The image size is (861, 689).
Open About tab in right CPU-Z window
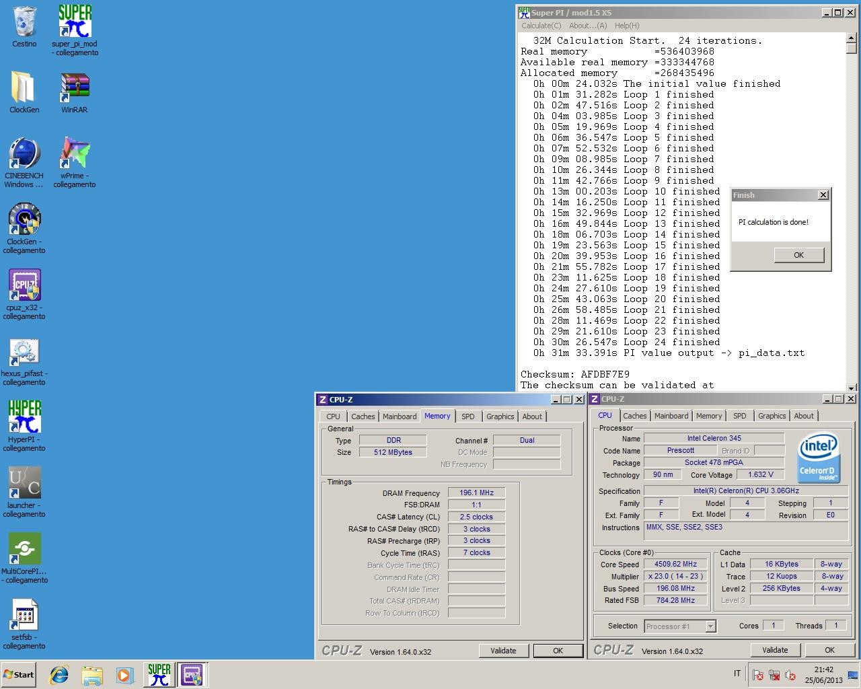click(x=804, y=416)
